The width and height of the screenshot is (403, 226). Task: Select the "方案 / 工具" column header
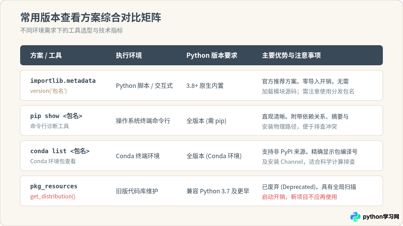pyautogui.click(x=46, y=56)
